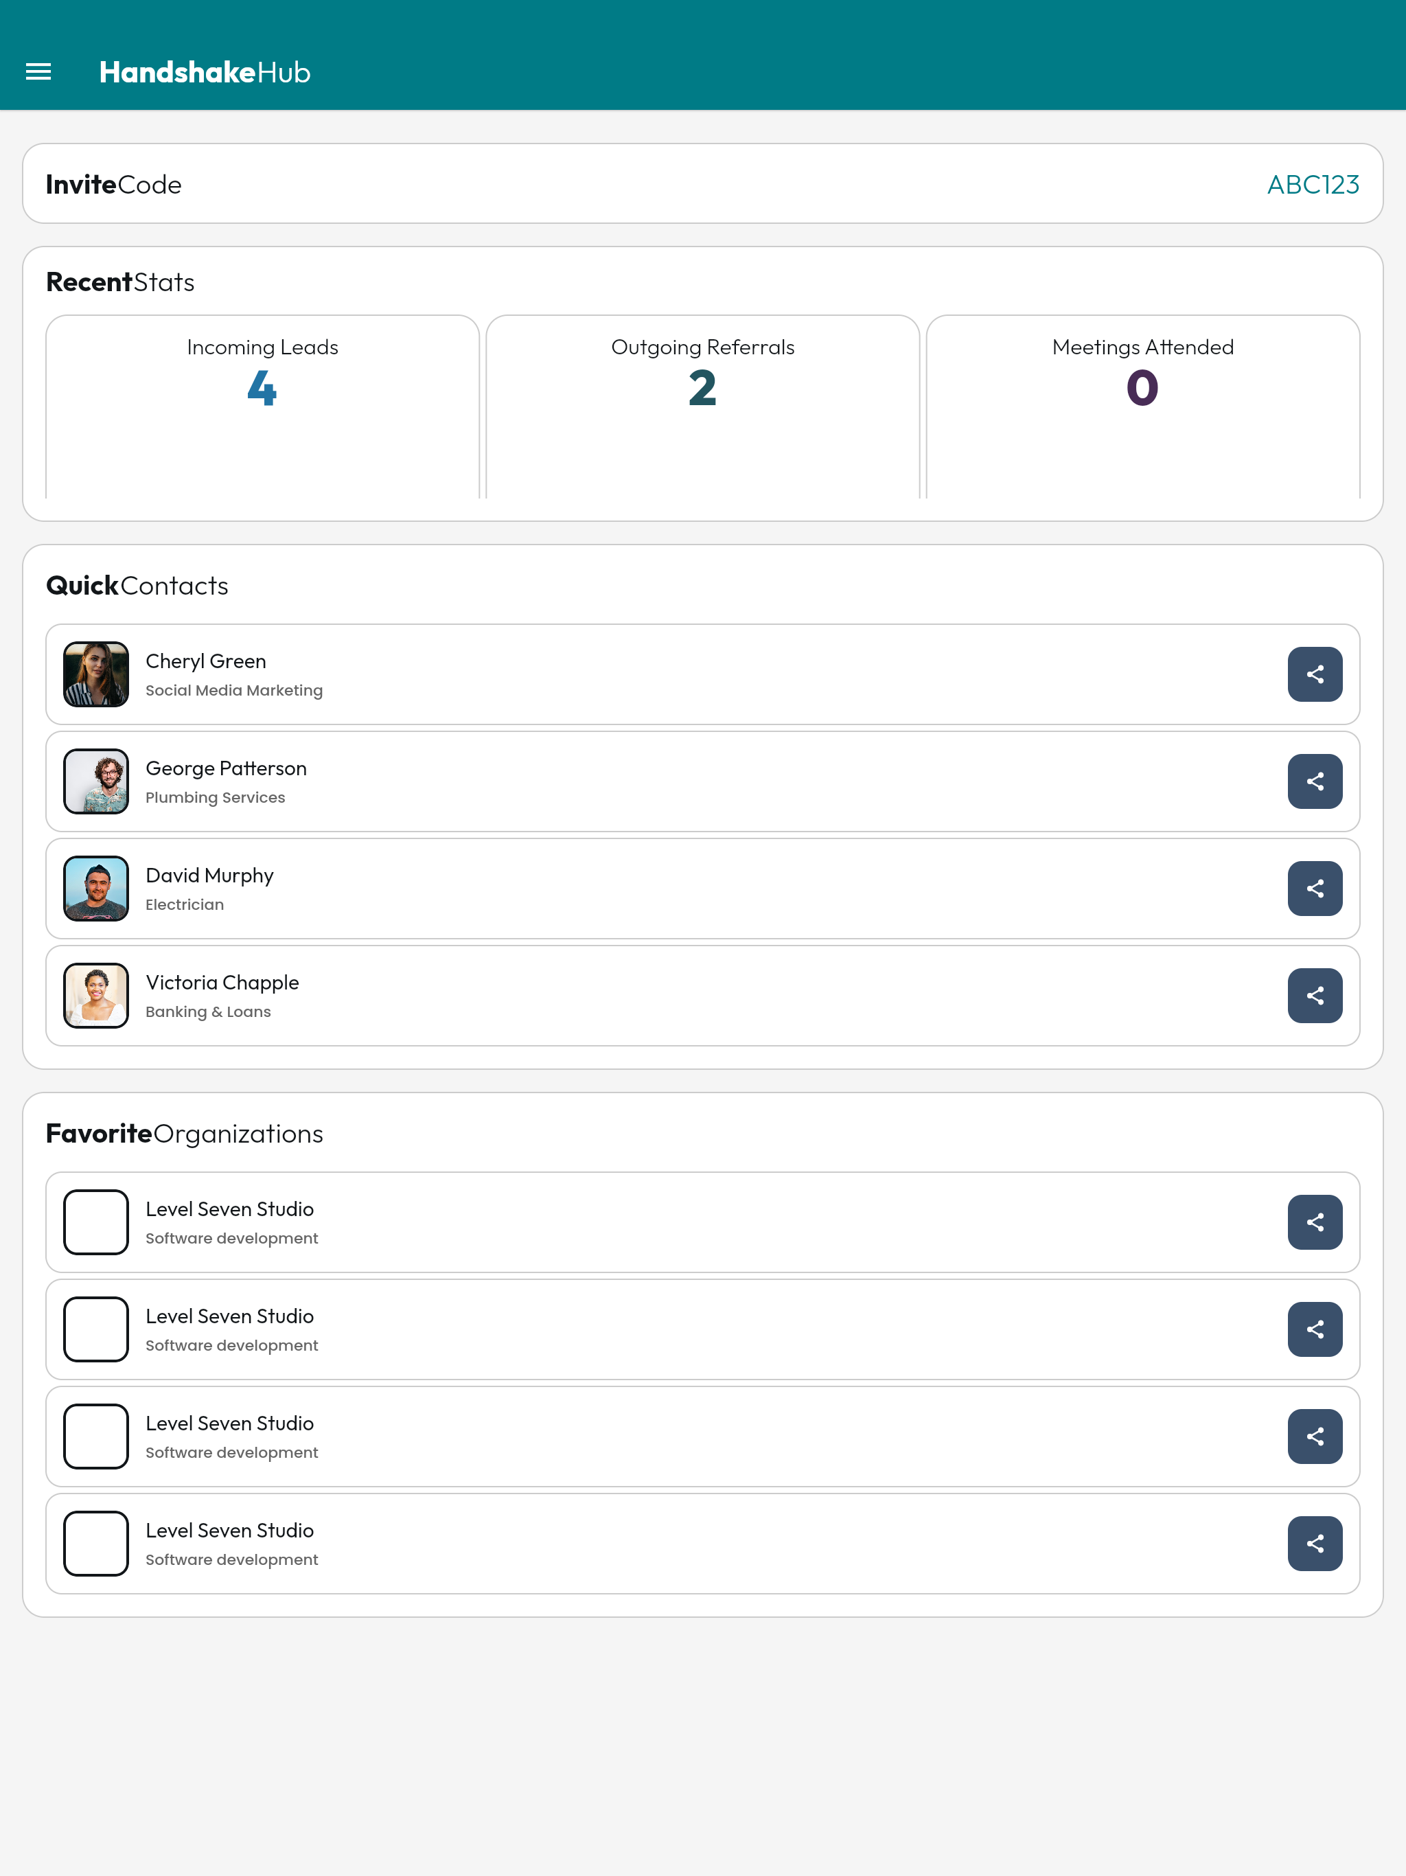Click the HandshakeHub app title
Viewport: 1406px width, 1876px height.
205,72
